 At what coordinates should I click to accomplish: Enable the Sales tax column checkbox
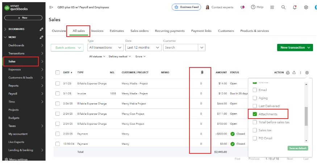pyautogui.click(x=255, y=130)
